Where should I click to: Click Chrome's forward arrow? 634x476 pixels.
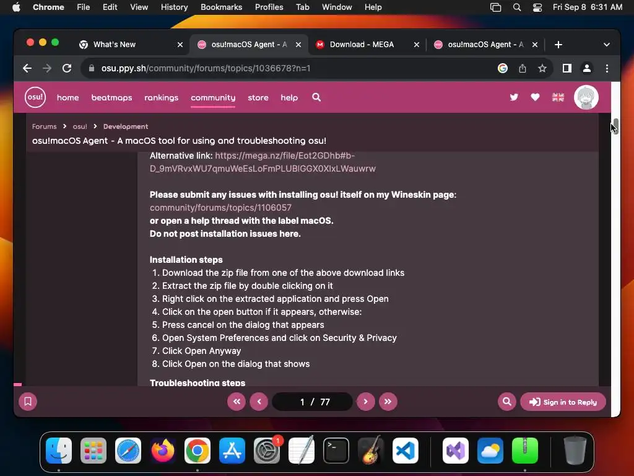(x=47, y=68)
